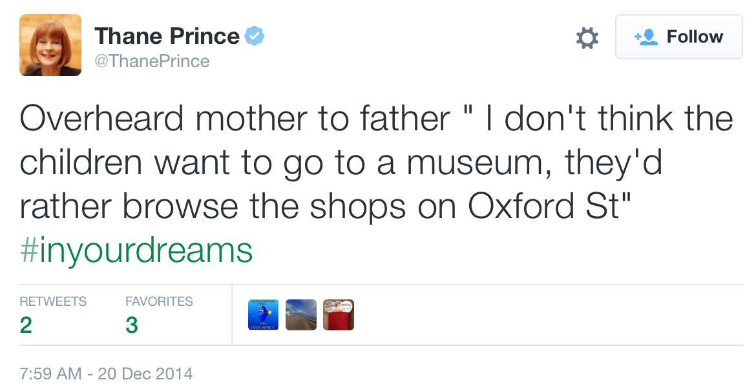View the 3 favorites count
Image resolution: width=756 pixels, height=391 pixels.
click(132, 325)
